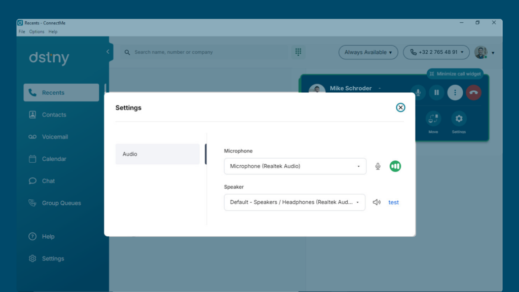Hang up the call with red button
The width and height of the screenshot is (519, 292).
[474, 92]
